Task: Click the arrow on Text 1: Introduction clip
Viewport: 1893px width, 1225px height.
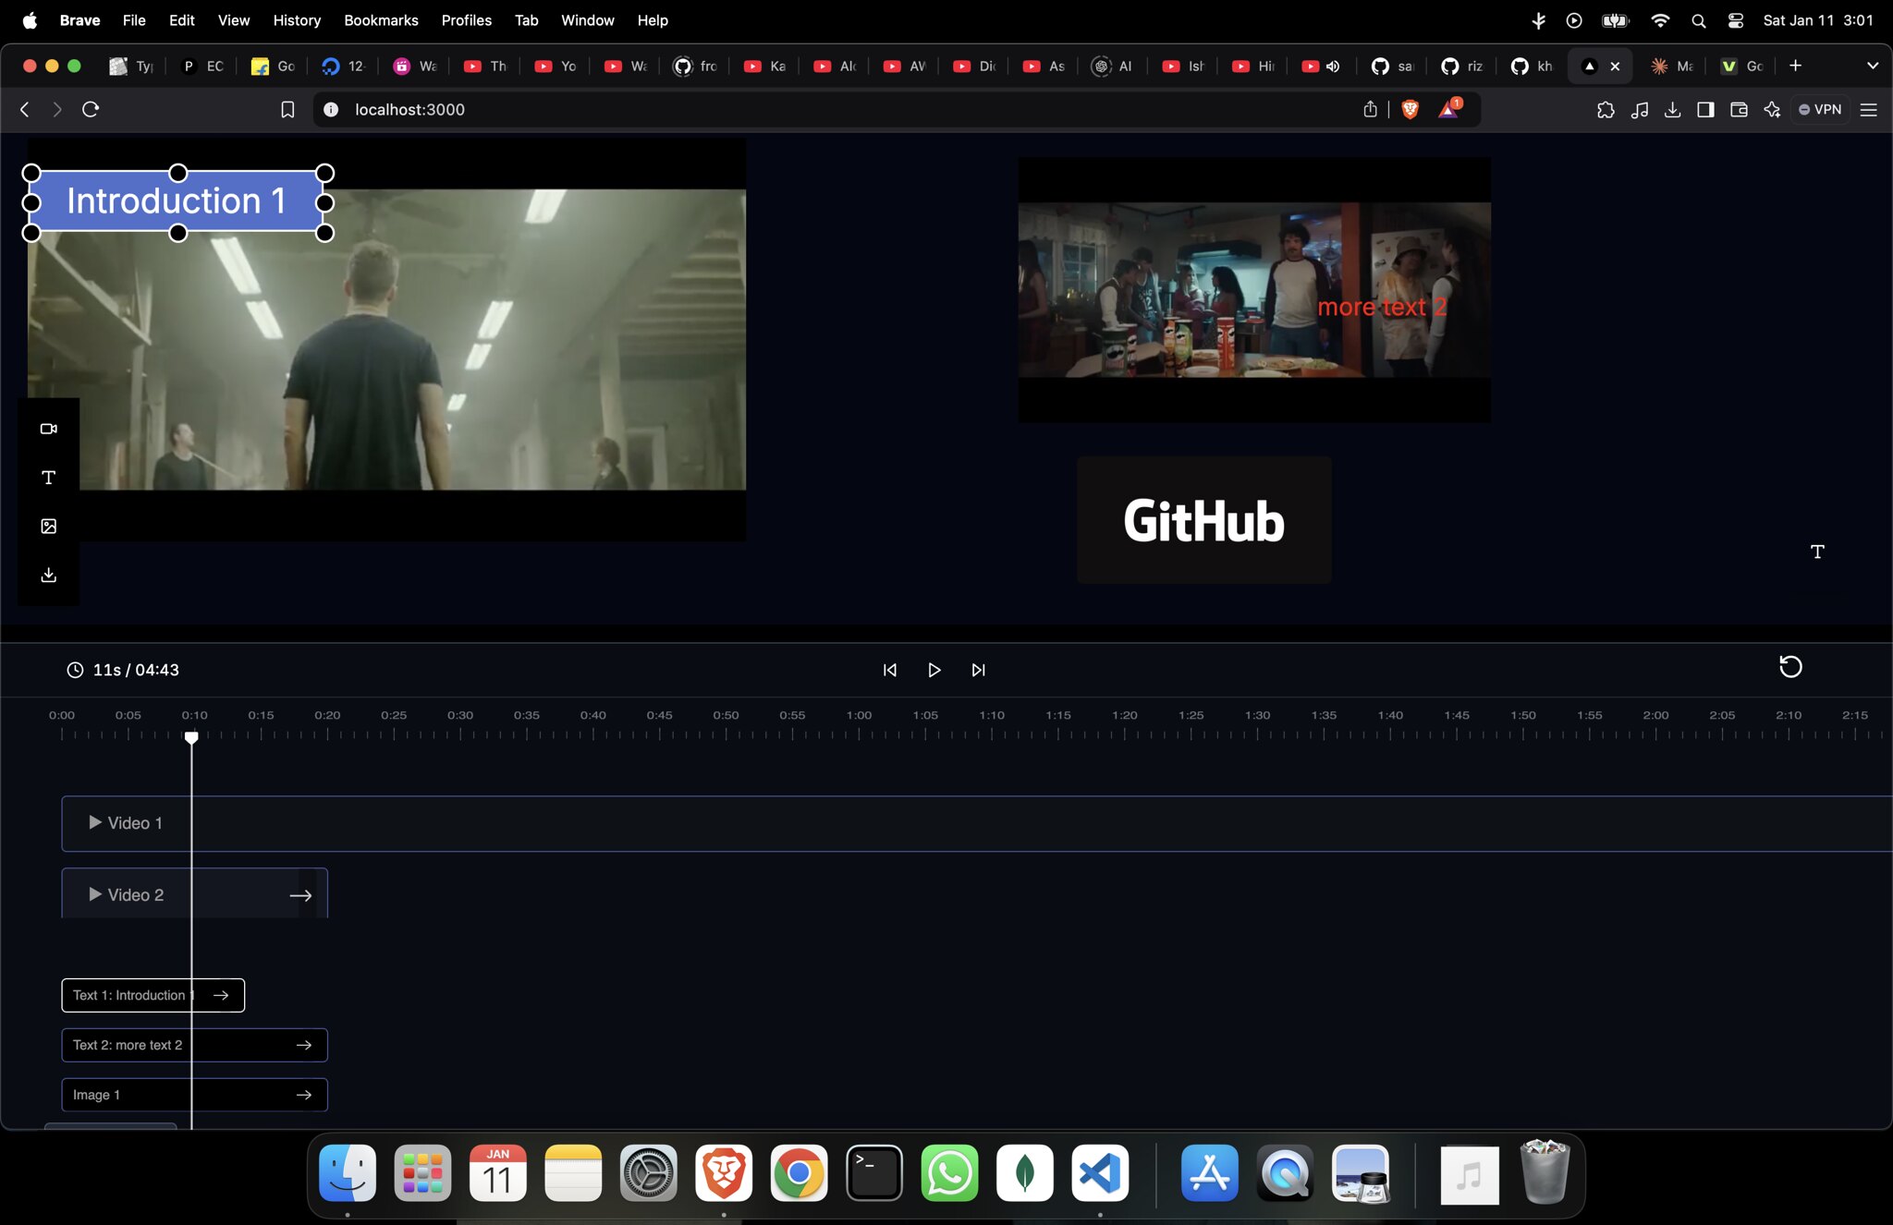Action: pyautogui.click(x=221, y=995)
